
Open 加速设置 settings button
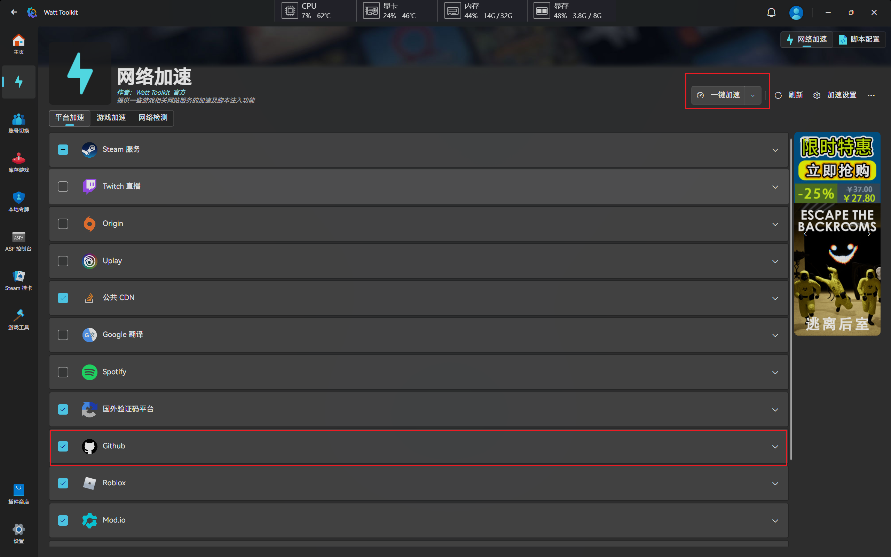click(x=835, y=95)
